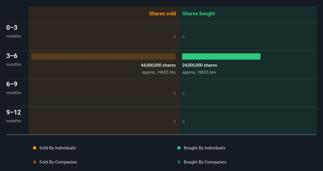Select the solid green shares bought bar

coord(221,56)
